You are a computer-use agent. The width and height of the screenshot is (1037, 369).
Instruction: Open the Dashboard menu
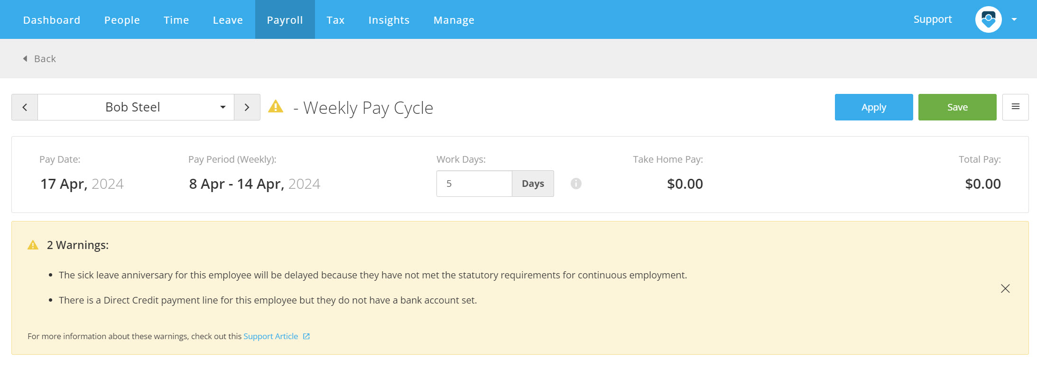52,20
